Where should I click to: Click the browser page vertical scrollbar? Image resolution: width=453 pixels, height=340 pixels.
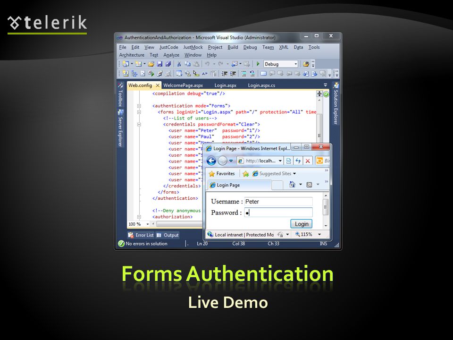326,211
